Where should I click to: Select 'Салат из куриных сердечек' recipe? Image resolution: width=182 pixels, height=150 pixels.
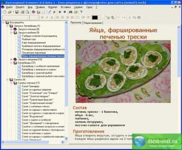pos(36,90)
